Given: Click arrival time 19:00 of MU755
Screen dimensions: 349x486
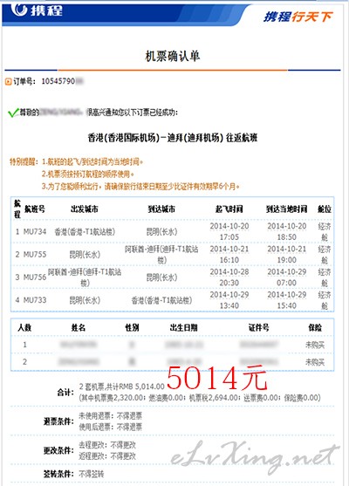Looking at the screenshot, I should pyautogui.click(x=287, y=260).
